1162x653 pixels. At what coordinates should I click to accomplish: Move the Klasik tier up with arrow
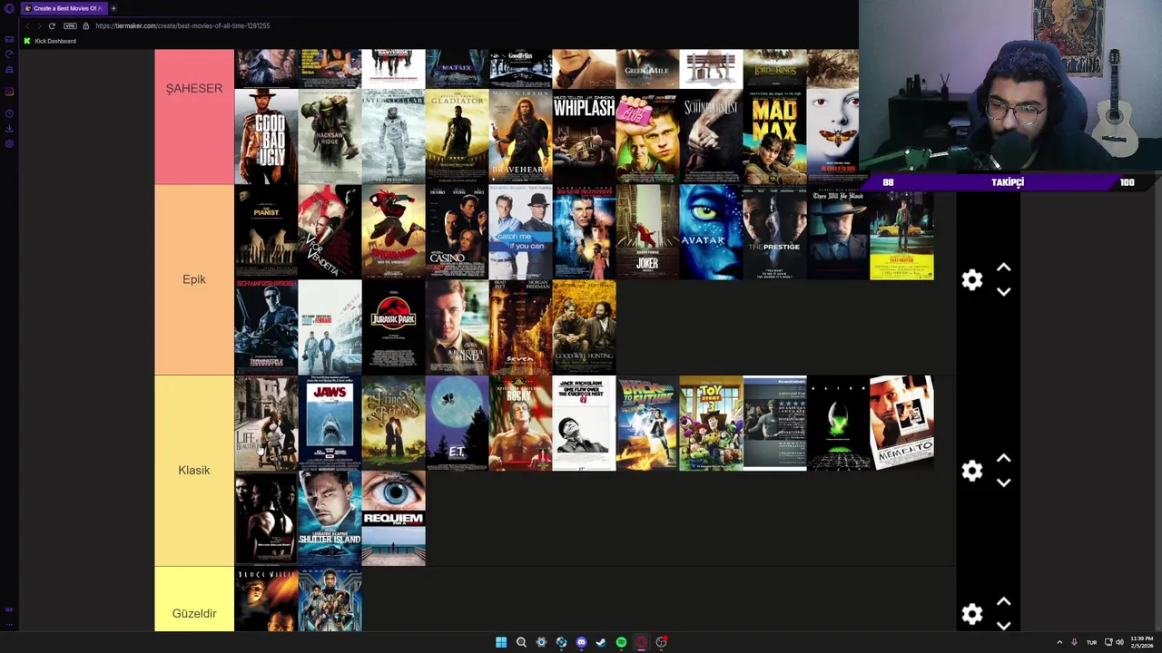tap(1003, 459)
